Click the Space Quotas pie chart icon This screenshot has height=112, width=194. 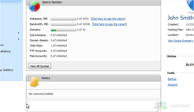click(x=34, y=6)
